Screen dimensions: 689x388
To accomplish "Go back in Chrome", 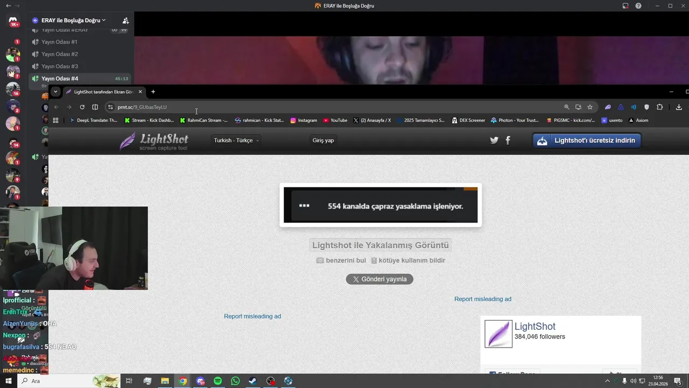I will [x=56, y=107].
